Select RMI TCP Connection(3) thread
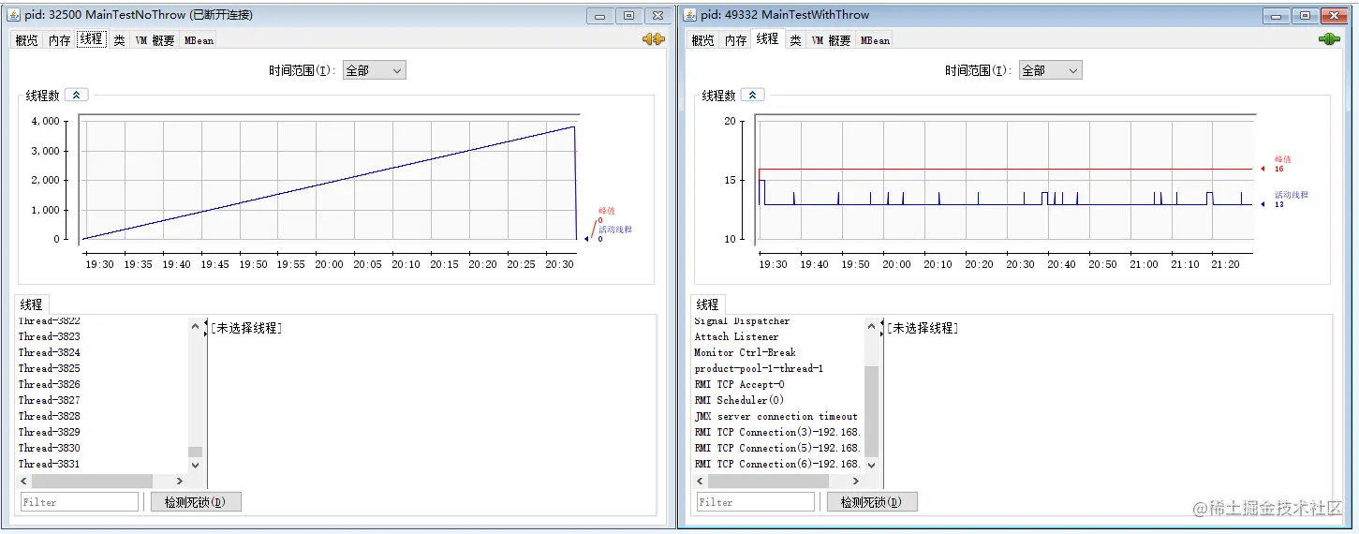 coord(778,432)
